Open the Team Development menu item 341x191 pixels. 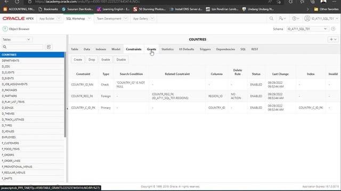click(109, 19)
